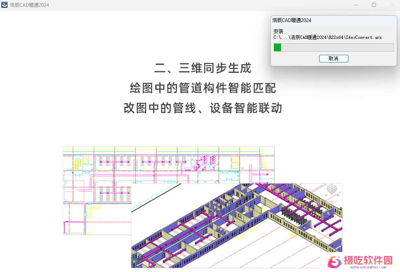Click the main window title 浩辰CAD暖通2024
Viewport: 400px width, 272px height.
(29, 5)
